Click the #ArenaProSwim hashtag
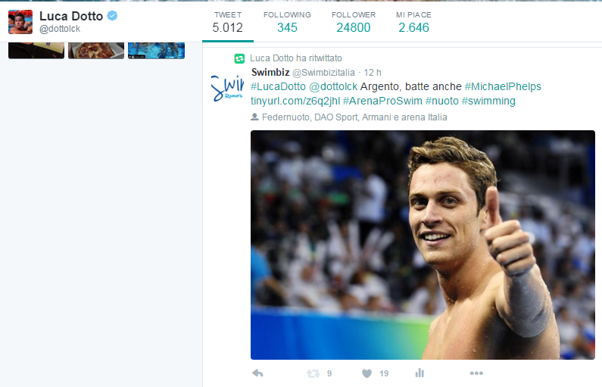The height and width of the screenshot is (387, 602). (382, 101)
